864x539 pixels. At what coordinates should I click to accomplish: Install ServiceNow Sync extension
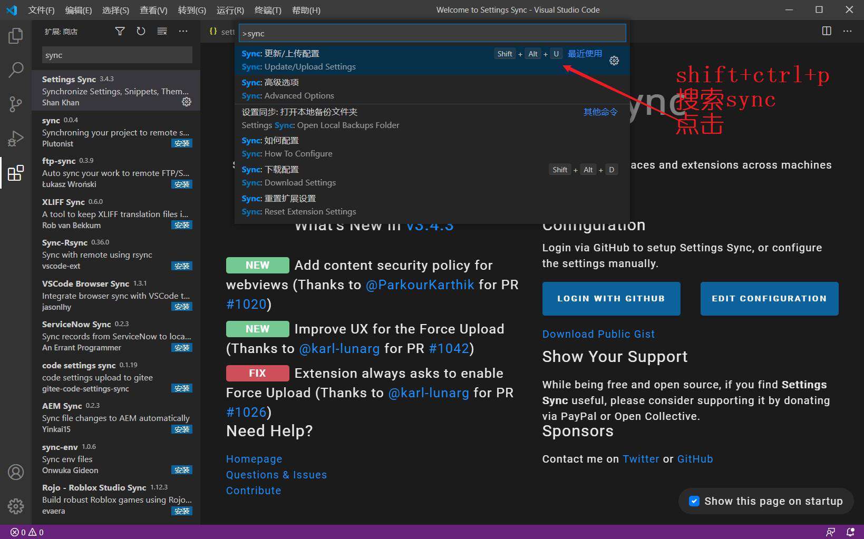[182, 348]
